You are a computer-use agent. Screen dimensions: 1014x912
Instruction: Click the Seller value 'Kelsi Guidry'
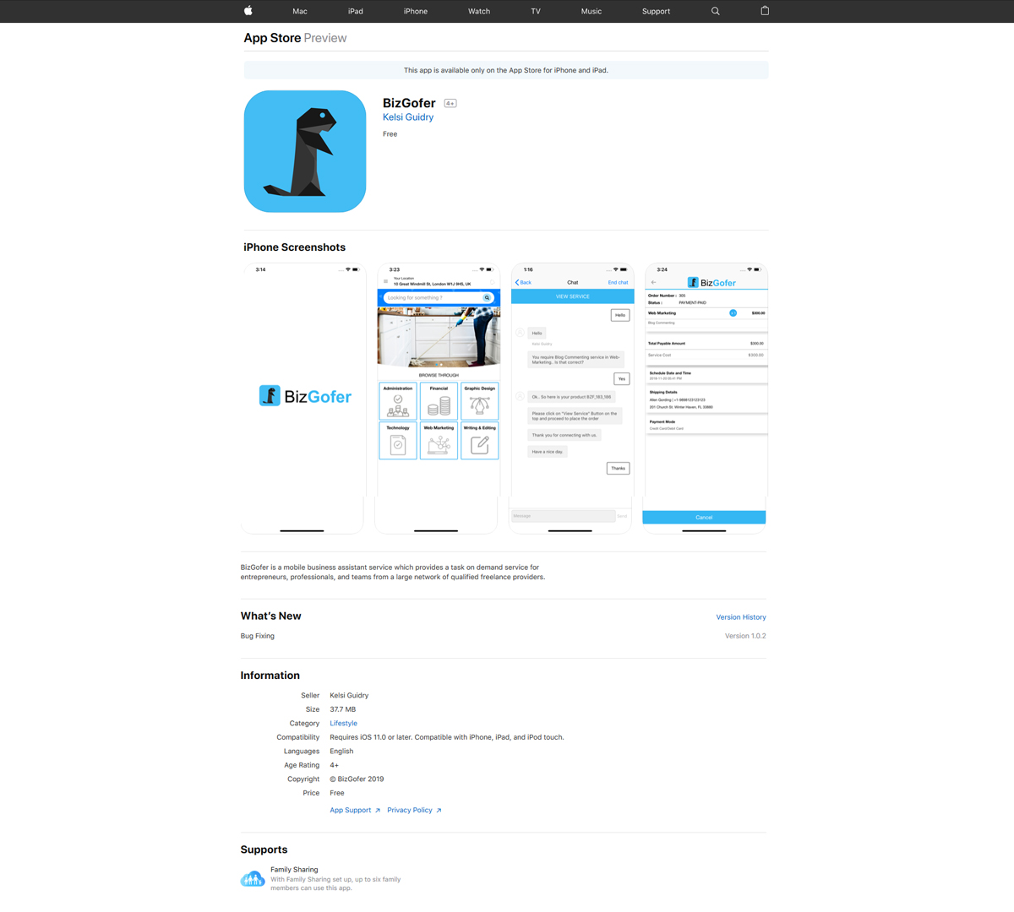(349, 696)
